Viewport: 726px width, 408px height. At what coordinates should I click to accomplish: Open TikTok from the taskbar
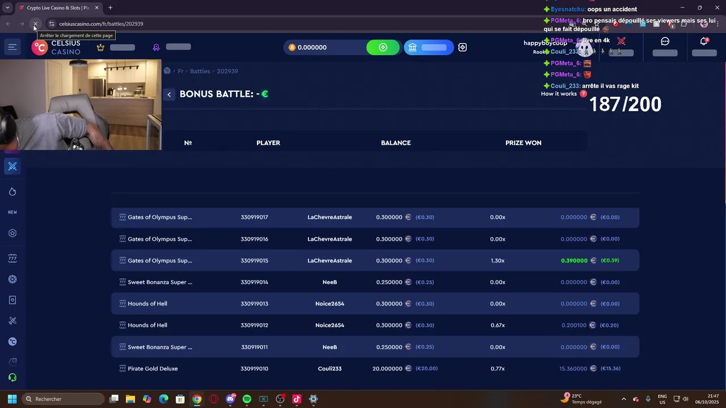[297, 399]
